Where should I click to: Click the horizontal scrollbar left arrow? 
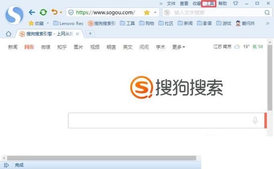(4, 158)
